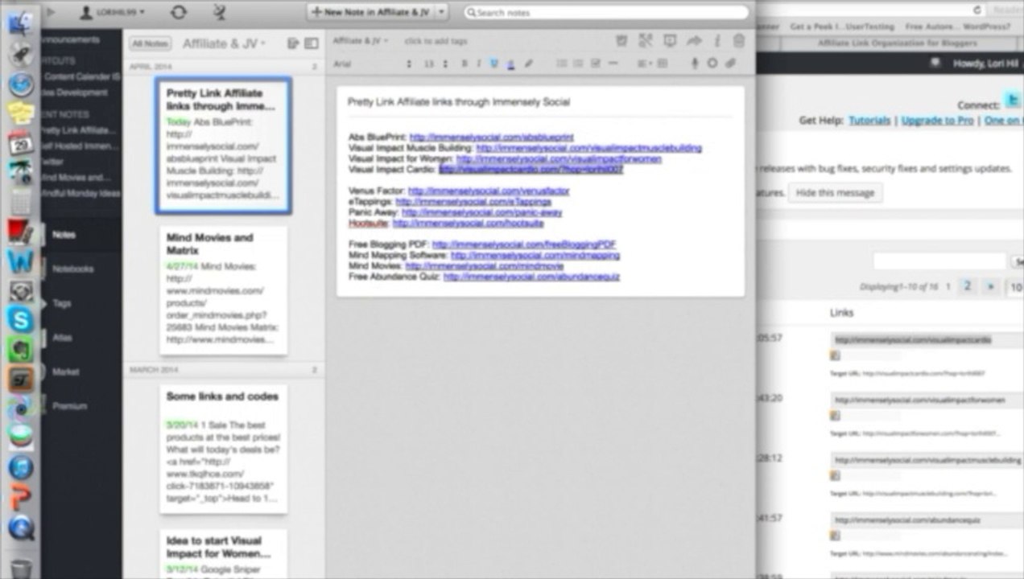Open note's Affiliate & JV notebook selector
Image resolution: width=1024 pixels, height=579 pixels.
pos(360,40)
